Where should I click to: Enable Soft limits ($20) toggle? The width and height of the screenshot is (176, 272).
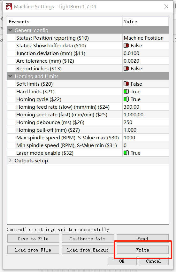click(126, 84)
